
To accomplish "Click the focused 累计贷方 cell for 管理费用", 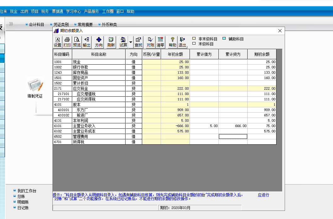I will 233,136.
